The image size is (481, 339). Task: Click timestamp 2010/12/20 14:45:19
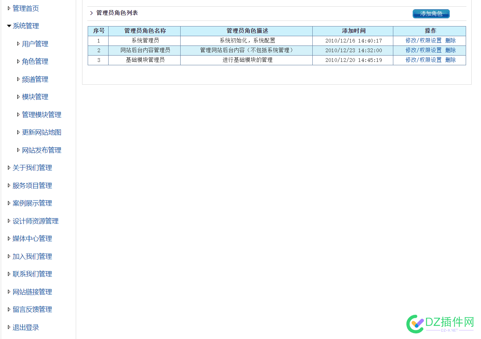(x=353, y=60)
